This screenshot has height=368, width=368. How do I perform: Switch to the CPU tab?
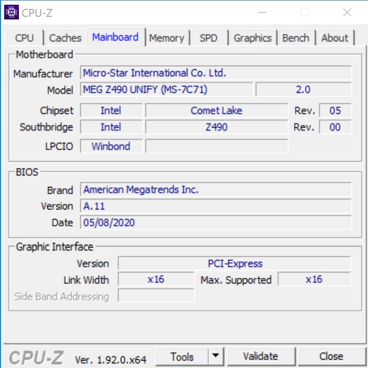pyautogui.click(x=25, y=38)
